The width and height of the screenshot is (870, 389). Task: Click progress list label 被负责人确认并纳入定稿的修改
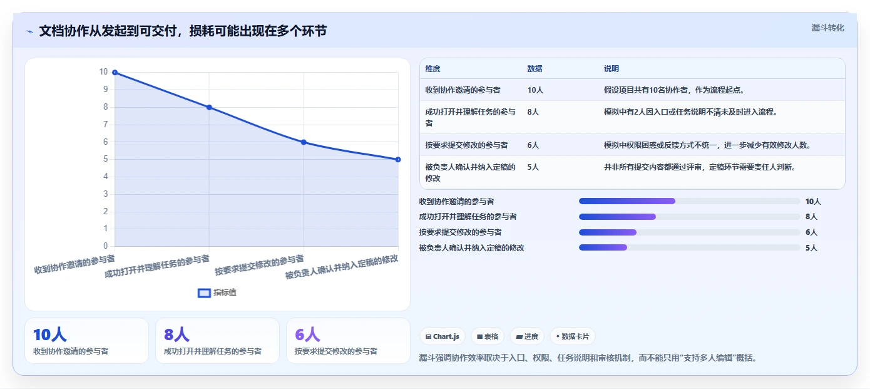(471, 247)
